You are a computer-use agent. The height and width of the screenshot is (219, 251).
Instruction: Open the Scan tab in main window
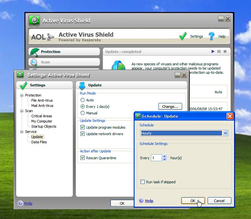(64, 62)
